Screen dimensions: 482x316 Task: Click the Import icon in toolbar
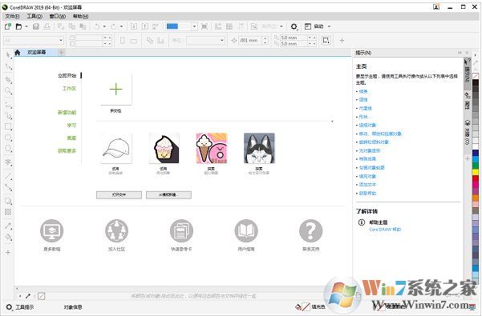click(134, 26)
